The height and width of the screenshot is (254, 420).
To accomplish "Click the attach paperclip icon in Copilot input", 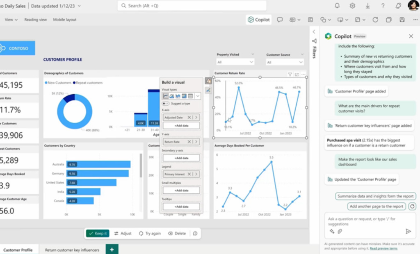I will [340, 231].
